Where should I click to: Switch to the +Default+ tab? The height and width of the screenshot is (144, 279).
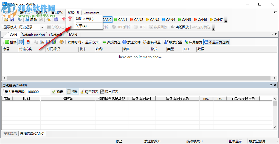(x=56, y=35)
